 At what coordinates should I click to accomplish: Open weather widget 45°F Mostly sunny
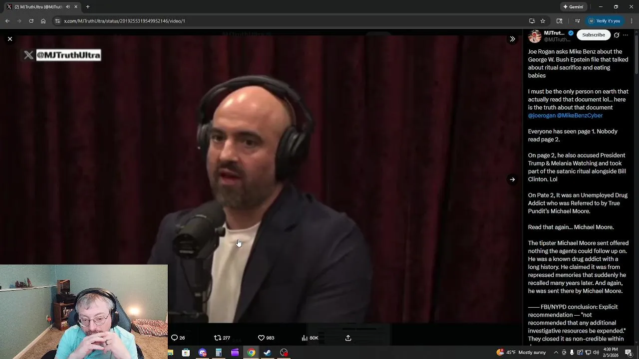(521, 353)
